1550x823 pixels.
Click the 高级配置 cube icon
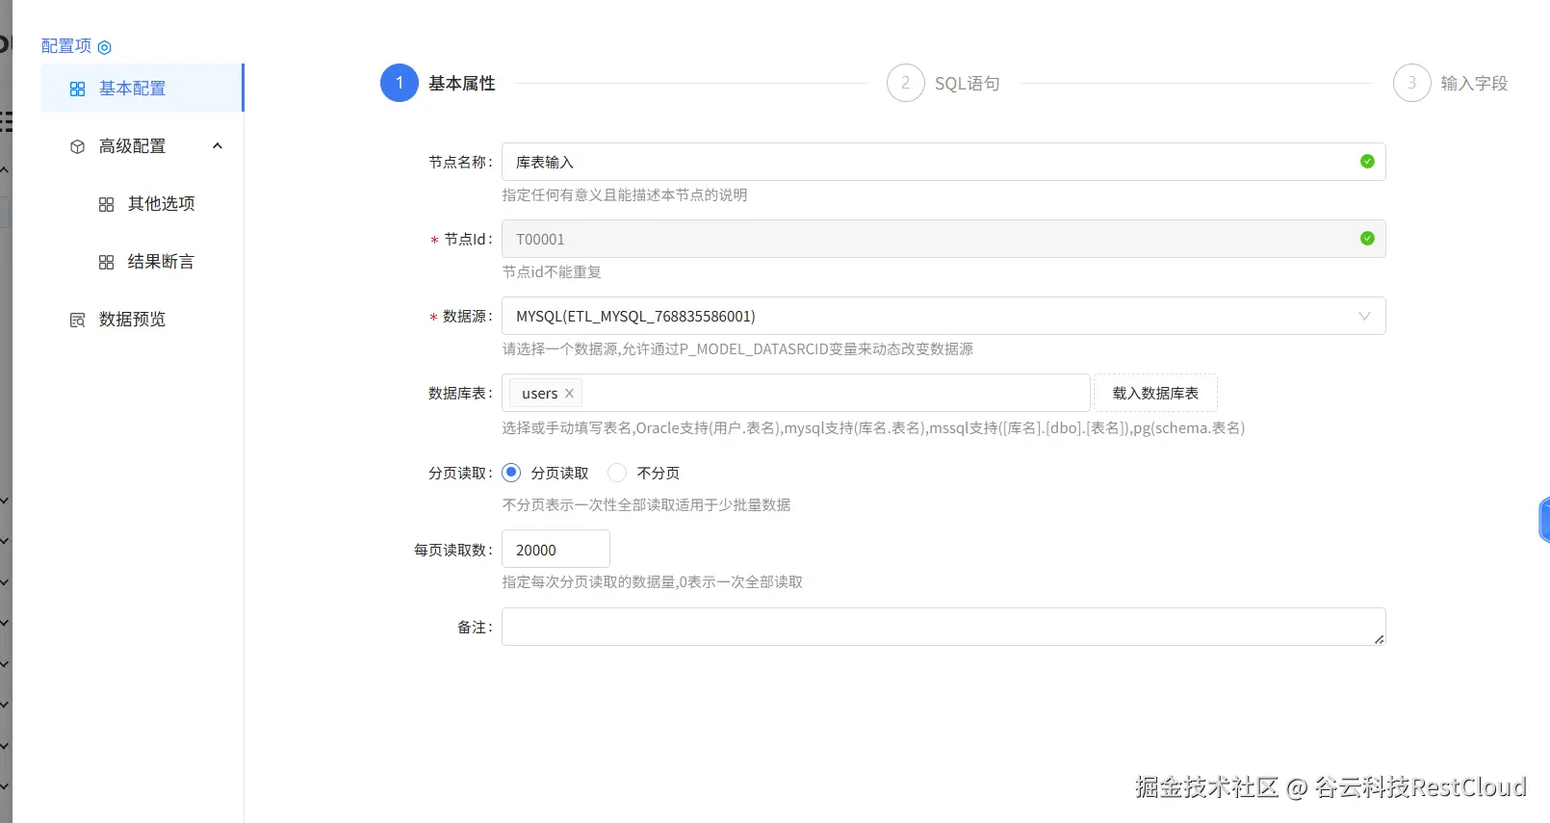click(x=78, y=146)
